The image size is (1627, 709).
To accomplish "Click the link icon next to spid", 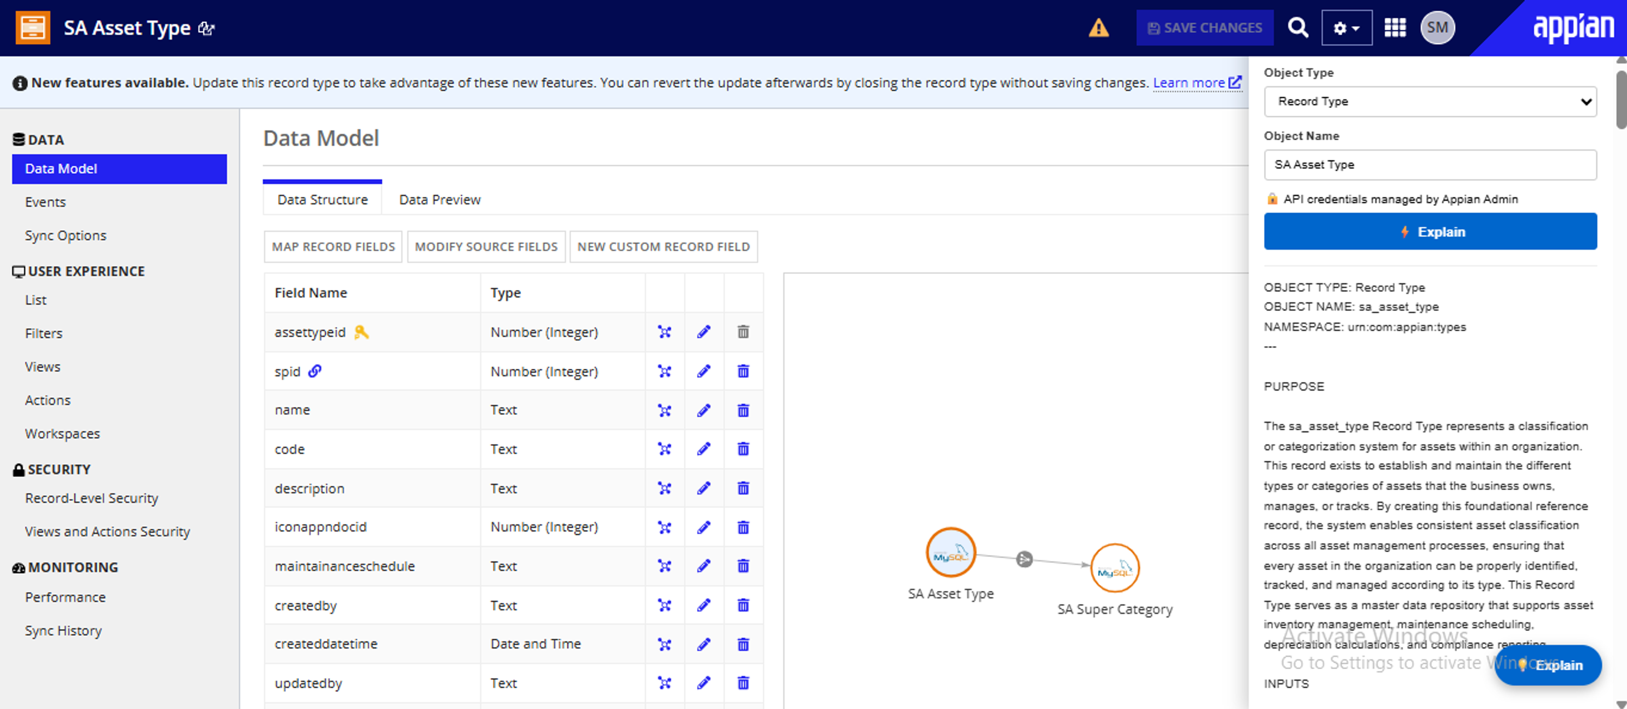I will [x=314, y=371].
